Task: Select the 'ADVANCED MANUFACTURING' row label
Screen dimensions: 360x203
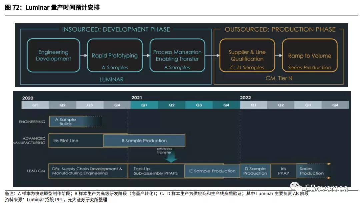Action: coord(29,141)
